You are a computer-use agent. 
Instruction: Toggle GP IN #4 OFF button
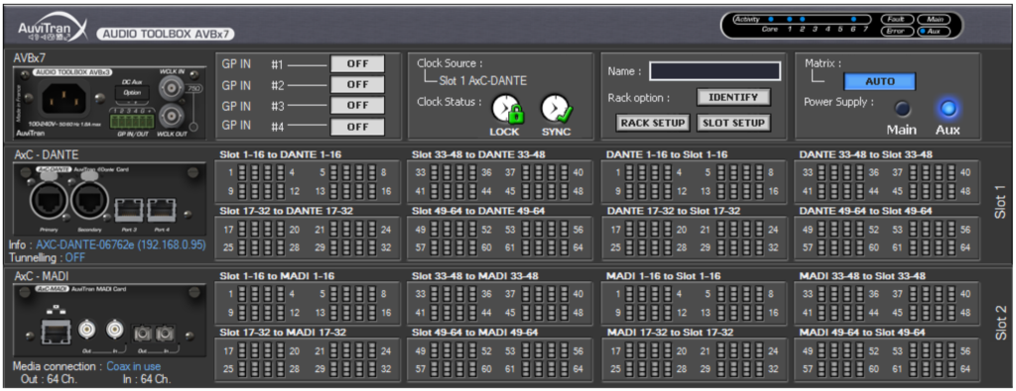tap(357, 127)
